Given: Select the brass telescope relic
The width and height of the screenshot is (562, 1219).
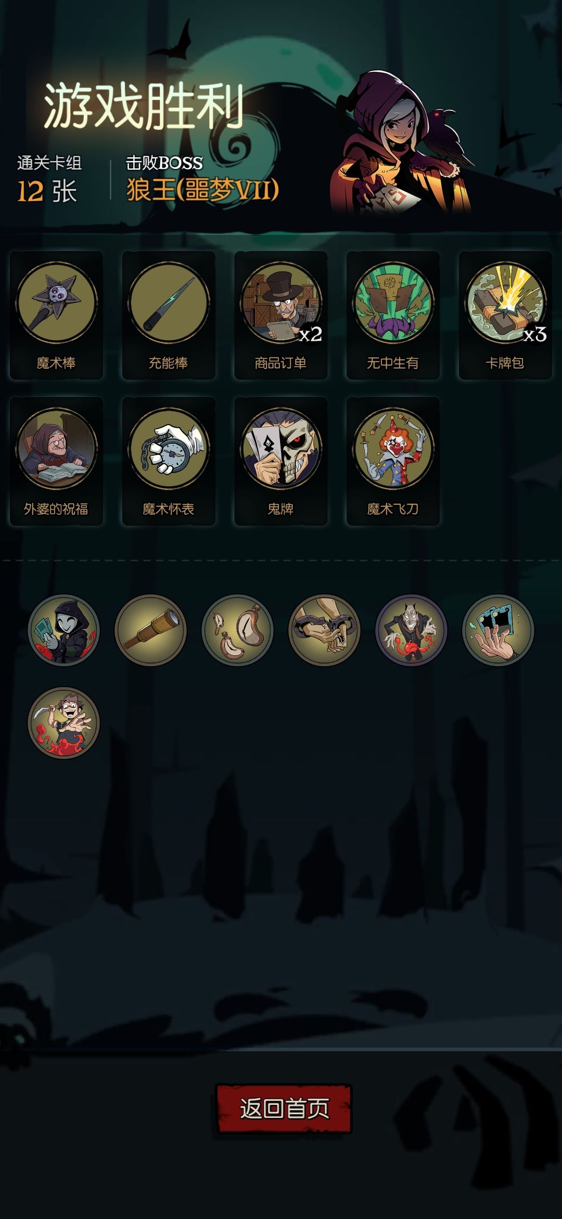Looking at the screenshot, I should pyautogui.click(x=150, y=630).
